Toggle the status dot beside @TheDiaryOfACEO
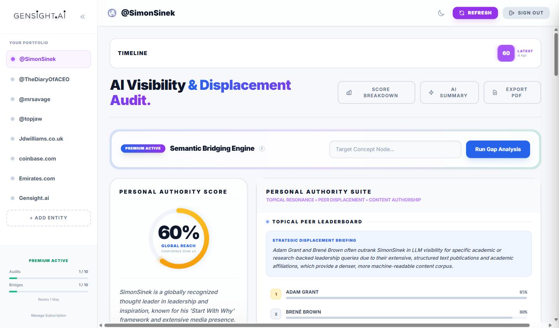Image resolution: width=559 pixels, height=328 pixels. pyautogui.click(x=13, y=79)
